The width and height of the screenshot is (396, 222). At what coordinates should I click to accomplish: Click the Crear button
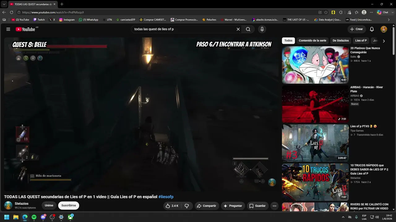[x=357, y=29]
